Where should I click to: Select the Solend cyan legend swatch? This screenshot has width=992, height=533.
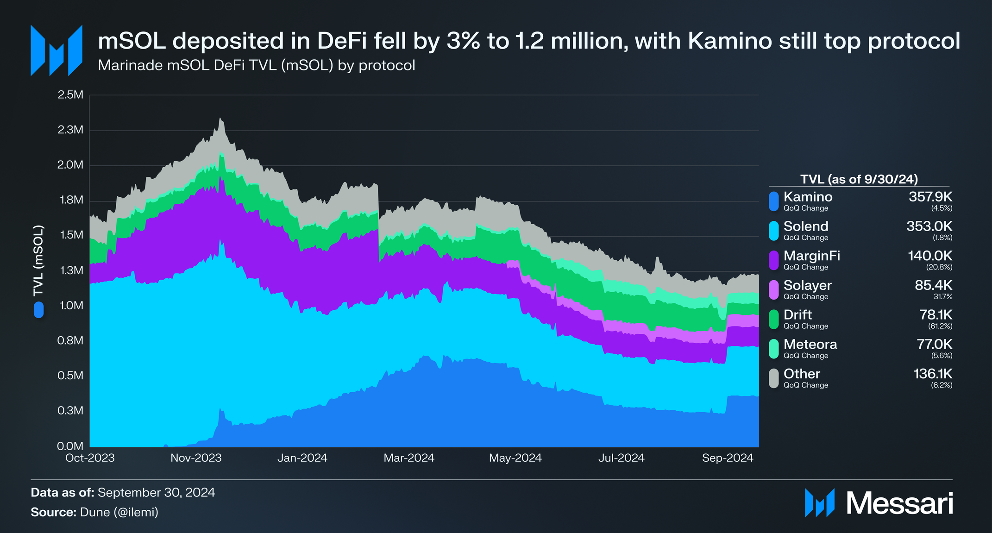pyautogui.click(x=773, y=231)
